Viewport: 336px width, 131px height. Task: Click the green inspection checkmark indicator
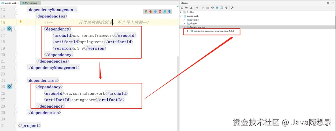click(178, 7)
